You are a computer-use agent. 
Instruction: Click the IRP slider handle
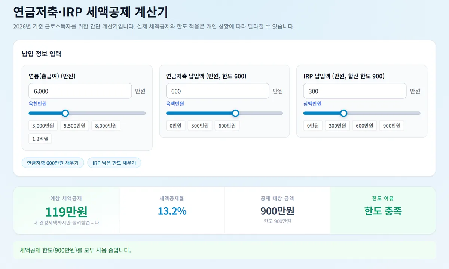[343, 113]
